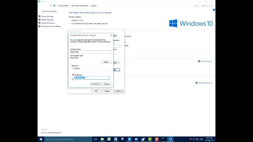Click the refresh icon in address bar
Image resolution: width=253 pixels, height=142 pixels.
coord(197,6)
